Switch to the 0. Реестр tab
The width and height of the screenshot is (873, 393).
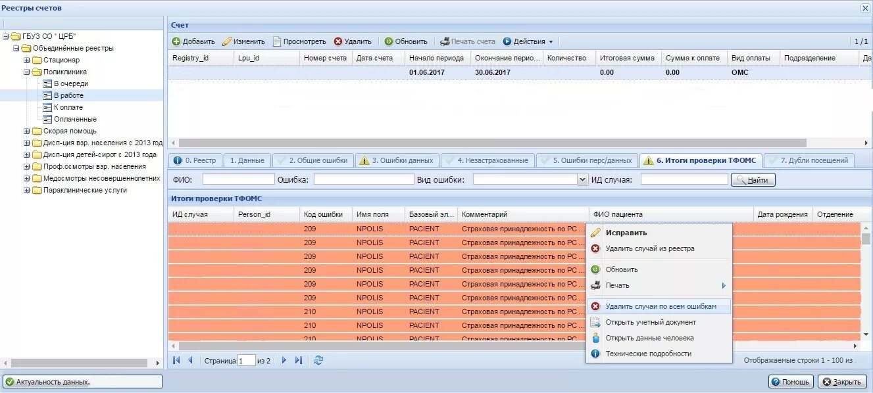click(x=195, y=160)
